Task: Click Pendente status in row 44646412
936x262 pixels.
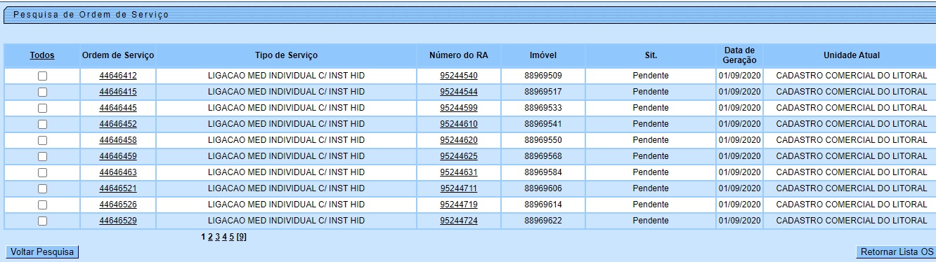Action: coord(651,76)
